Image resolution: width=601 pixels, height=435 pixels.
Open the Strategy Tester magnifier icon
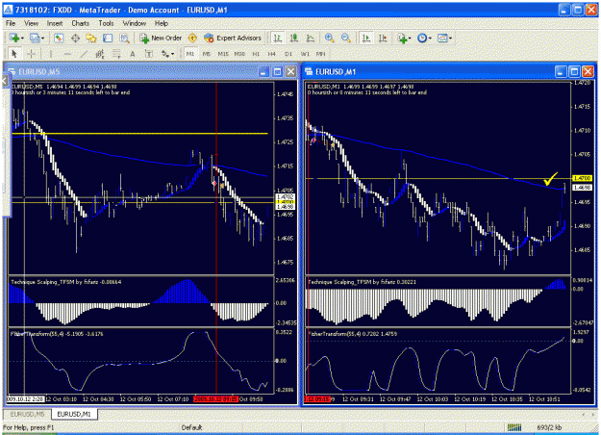[x=124, y=38]
